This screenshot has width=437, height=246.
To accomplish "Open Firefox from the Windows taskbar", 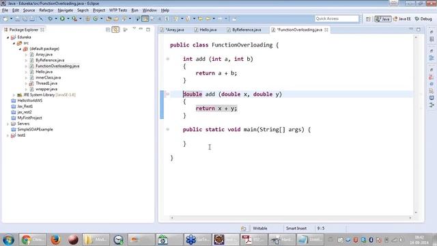I will 55,240.
